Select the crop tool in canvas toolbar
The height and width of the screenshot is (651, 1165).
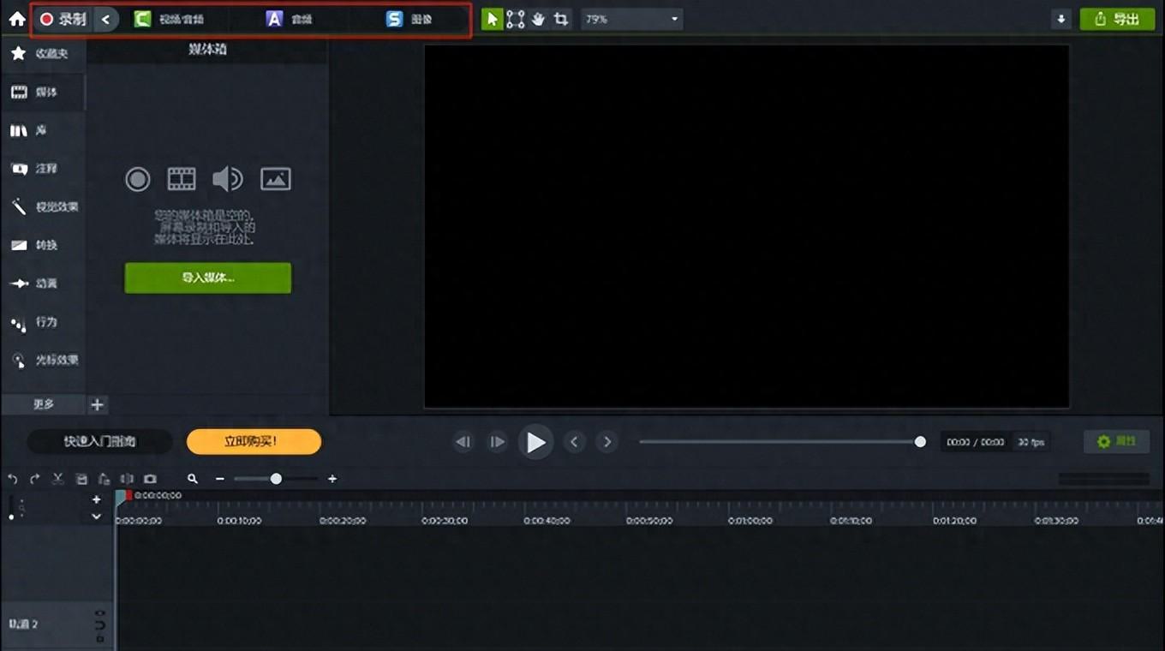coord(561,19)
